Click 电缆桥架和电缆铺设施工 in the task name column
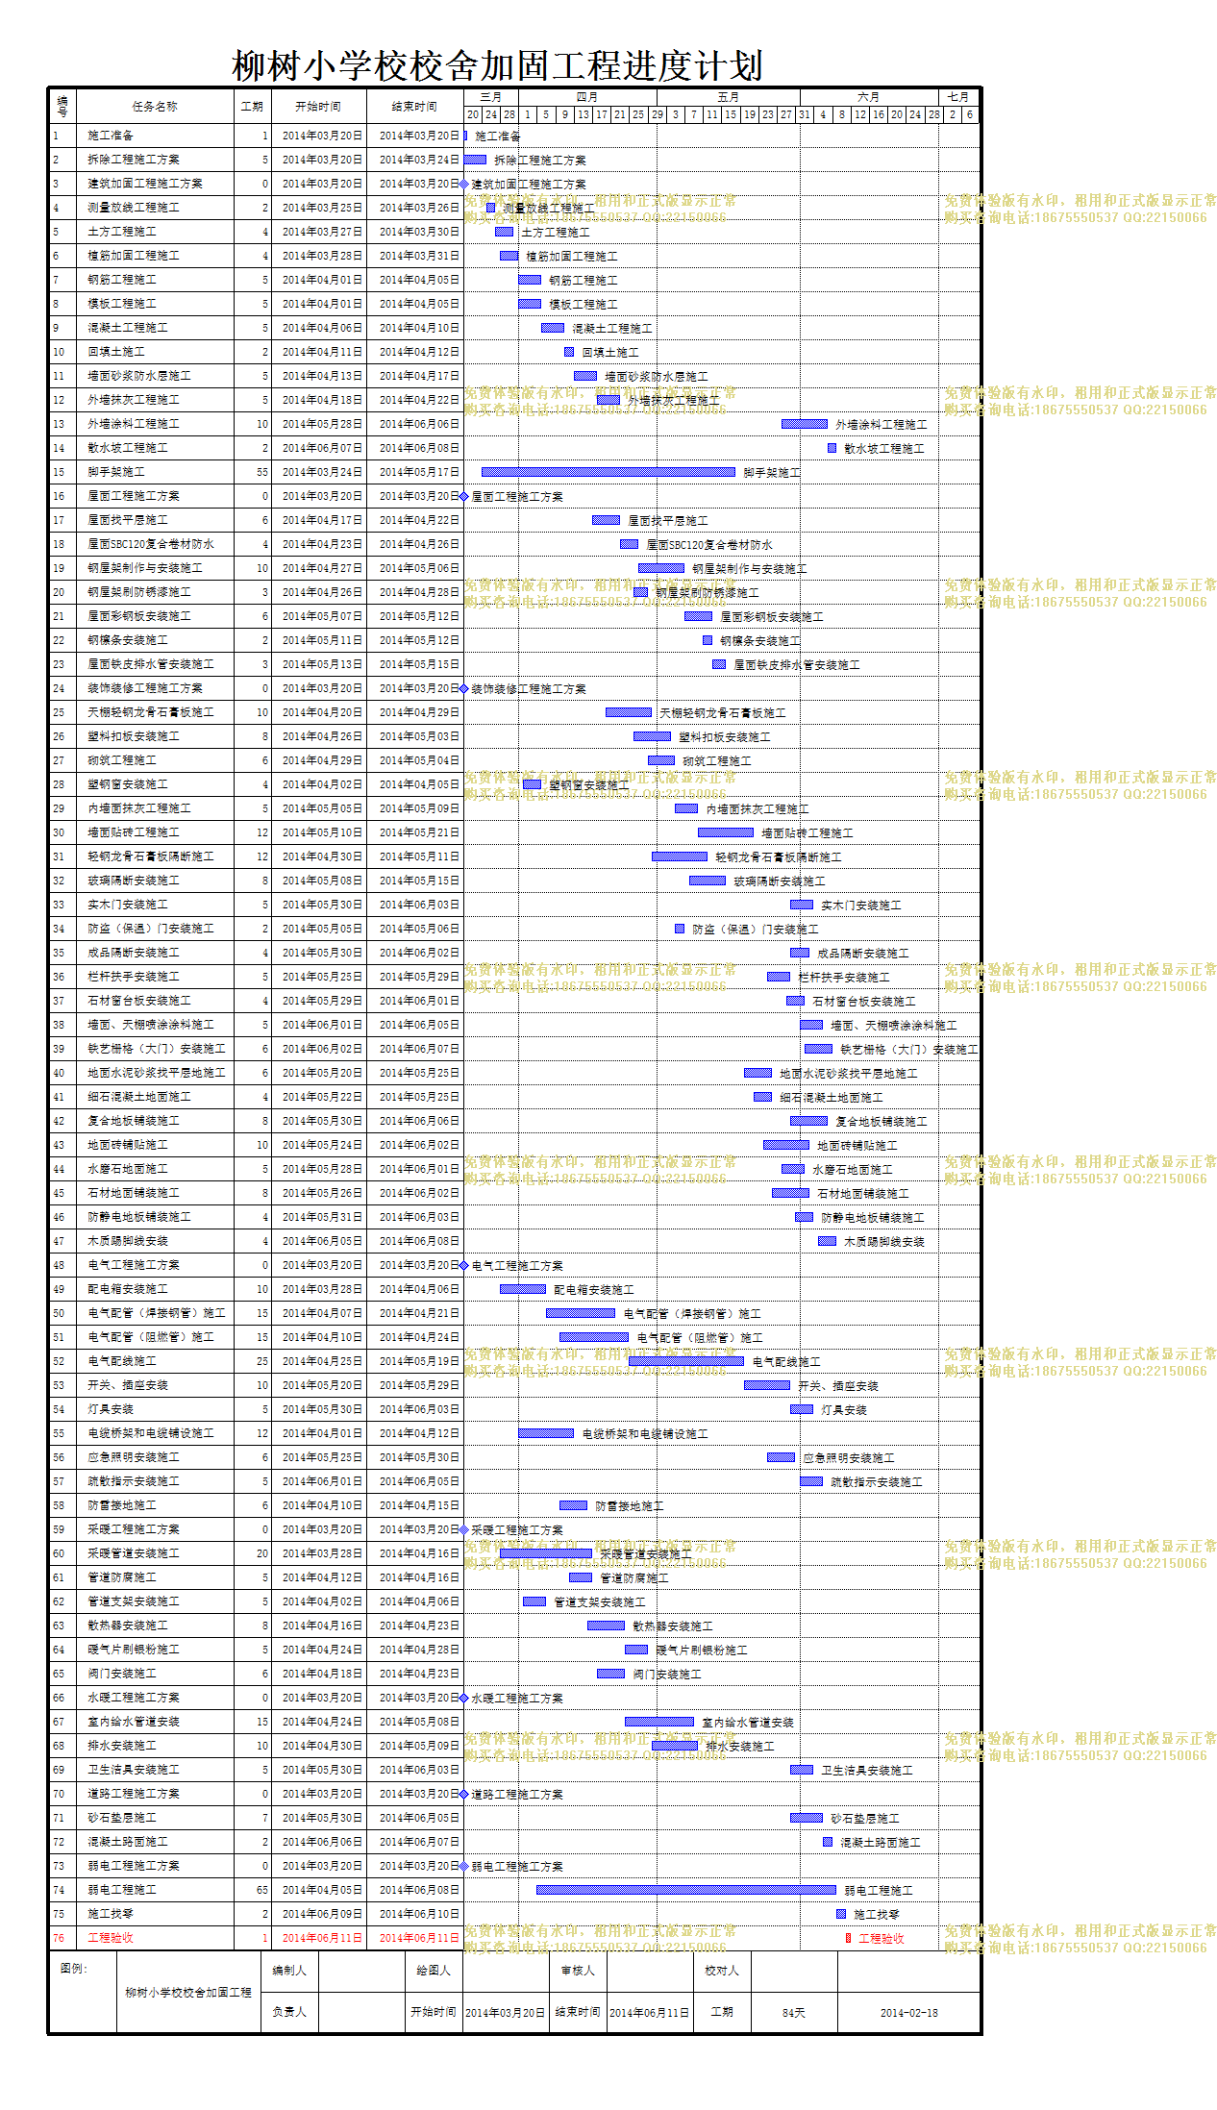This screenshot has width=1217, height=2110. tap(151, 1433)
